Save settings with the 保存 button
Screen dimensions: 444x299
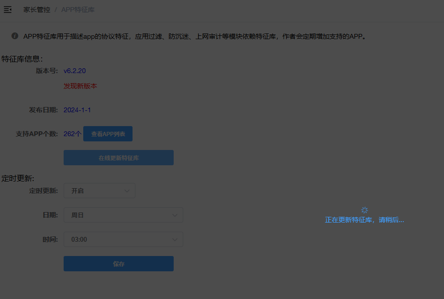click(x=119, y=264)
